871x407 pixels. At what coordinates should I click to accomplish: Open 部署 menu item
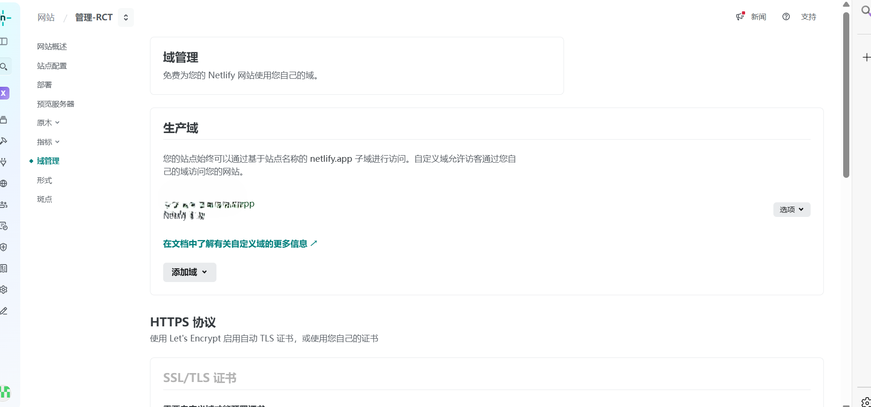[44, 85]
